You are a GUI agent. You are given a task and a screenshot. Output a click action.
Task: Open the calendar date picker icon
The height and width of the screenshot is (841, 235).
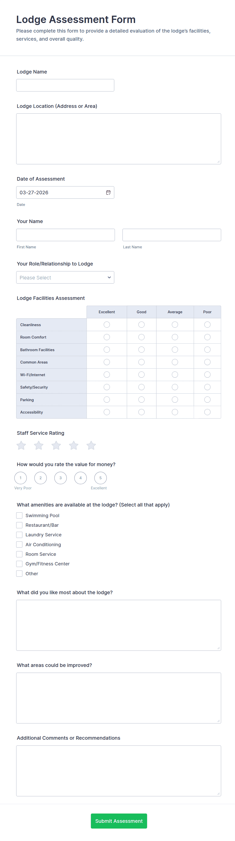pos(108,193)
